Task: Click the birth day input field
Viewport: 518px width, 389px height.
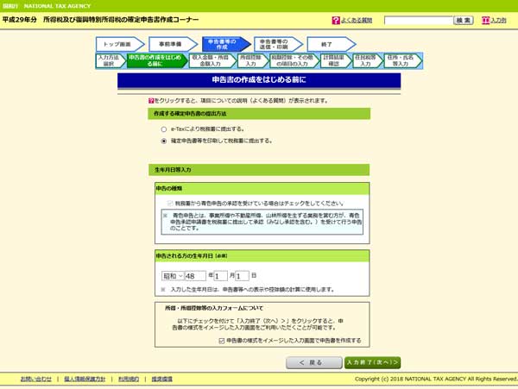Action: tap(243, 276)
